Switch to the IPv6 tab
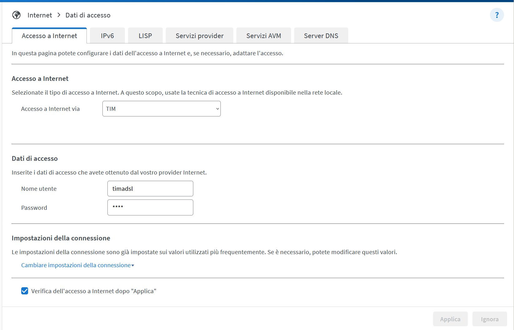514x330 pixels. pos(107,36)
